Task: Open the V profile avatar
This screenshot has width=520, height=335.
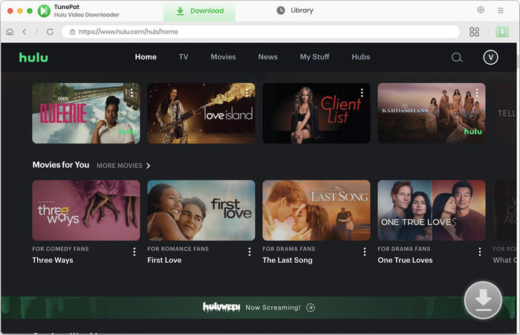Action: click(x=490, y=57)
